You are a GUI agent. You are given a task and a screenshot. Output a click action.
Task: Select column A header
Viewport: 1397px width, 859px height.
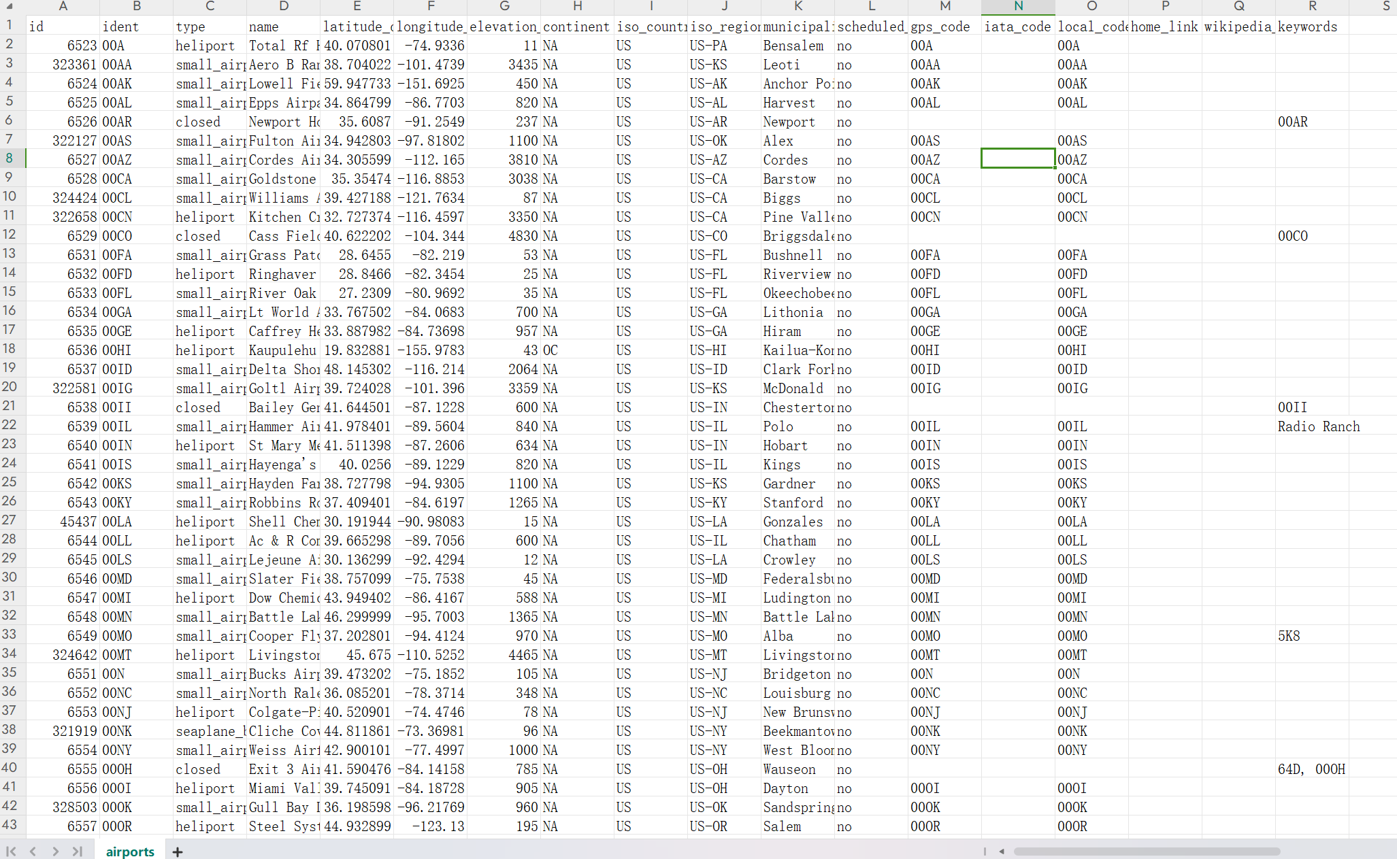(x=63, y=6)
